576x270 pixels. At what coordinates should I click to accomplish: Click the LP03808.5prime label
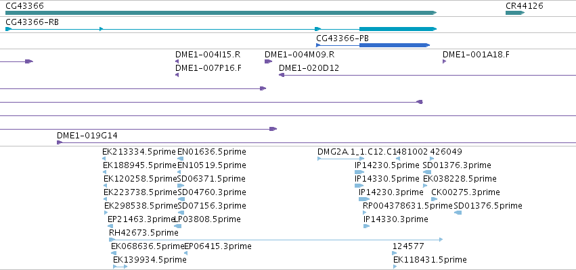pos(207,219)
